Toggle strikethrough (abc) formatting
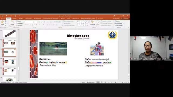 (34, 25)
